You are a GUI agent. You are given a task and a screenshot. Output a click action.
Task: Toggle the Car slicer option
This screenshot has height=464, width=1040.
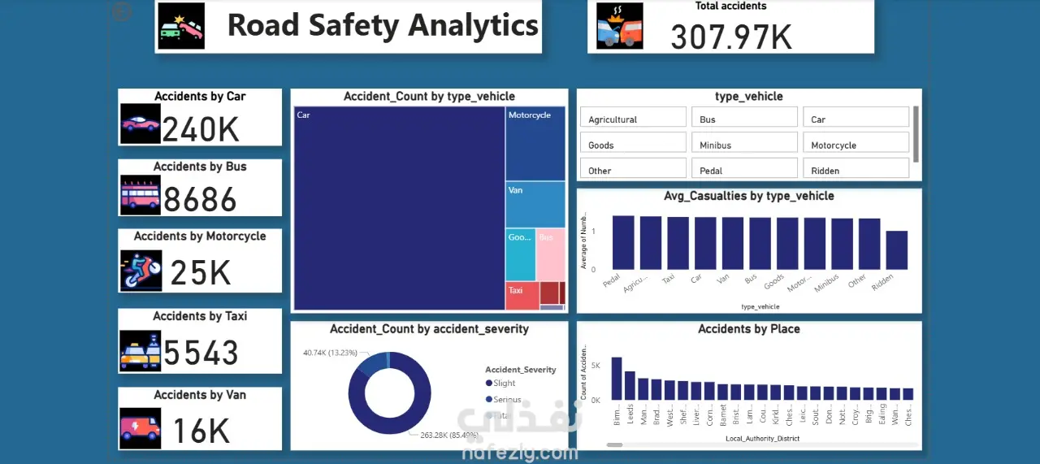(x=856, y=117)
